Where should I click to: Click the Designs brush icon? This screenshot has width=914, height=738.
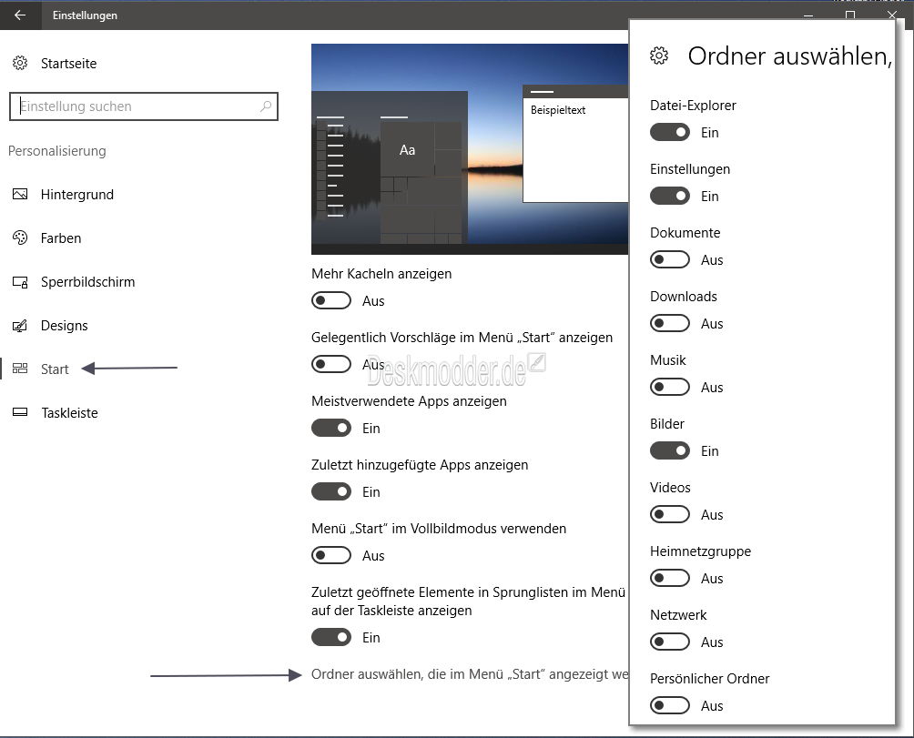pyautogui.click(x=20, y=325)
